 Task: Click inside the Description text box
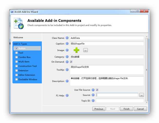107,81
